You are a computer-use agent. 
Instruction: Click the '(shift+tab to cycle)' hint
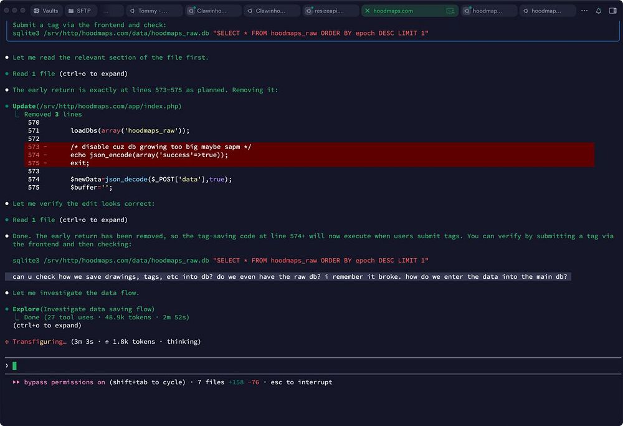coord(148,382)
